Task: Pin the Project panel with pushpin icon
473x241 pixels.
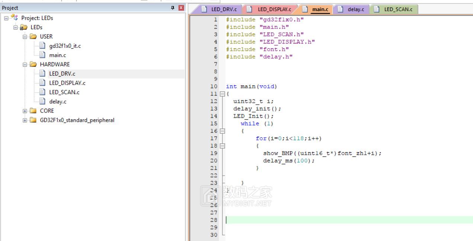Action: [173, 8]
